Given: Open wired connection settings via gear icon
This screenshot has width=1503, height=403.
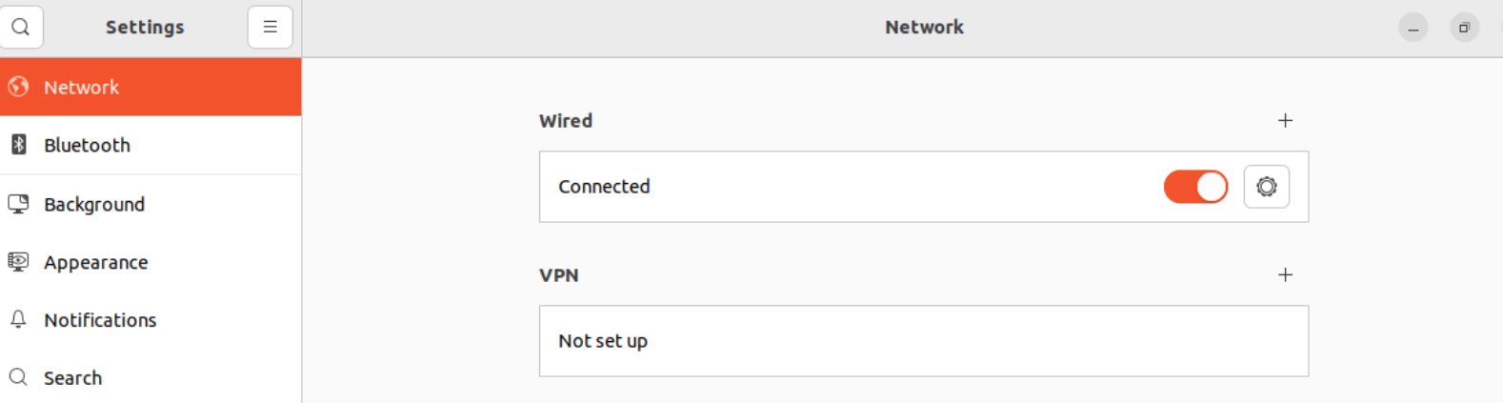Looking at the screenshot, I should coord(1266,187).
